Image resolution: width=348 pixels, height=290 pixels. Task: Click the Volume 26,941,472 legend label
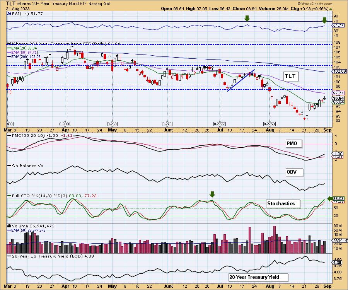pyautogui.click(x=33, y=226)
